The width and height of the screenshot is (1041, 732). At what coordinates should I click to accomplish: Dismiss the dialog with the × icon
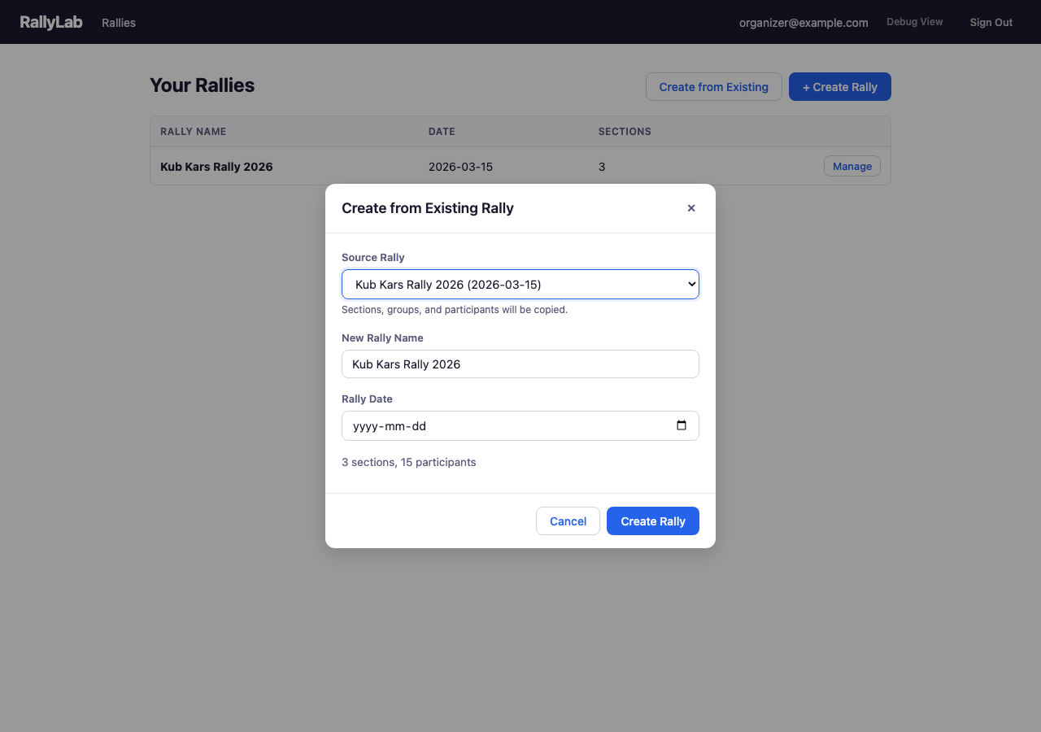[x=690, y=208]
